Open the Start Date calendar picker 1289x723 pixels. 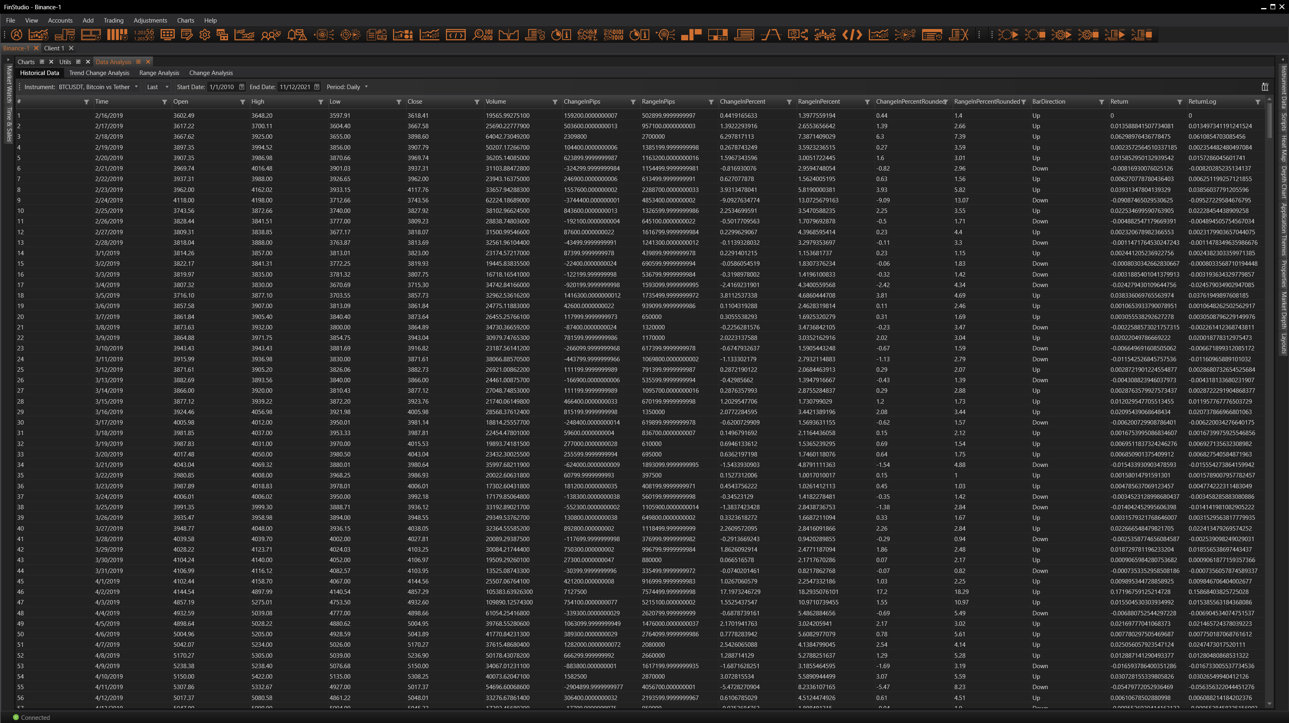[x=242, y=87]
